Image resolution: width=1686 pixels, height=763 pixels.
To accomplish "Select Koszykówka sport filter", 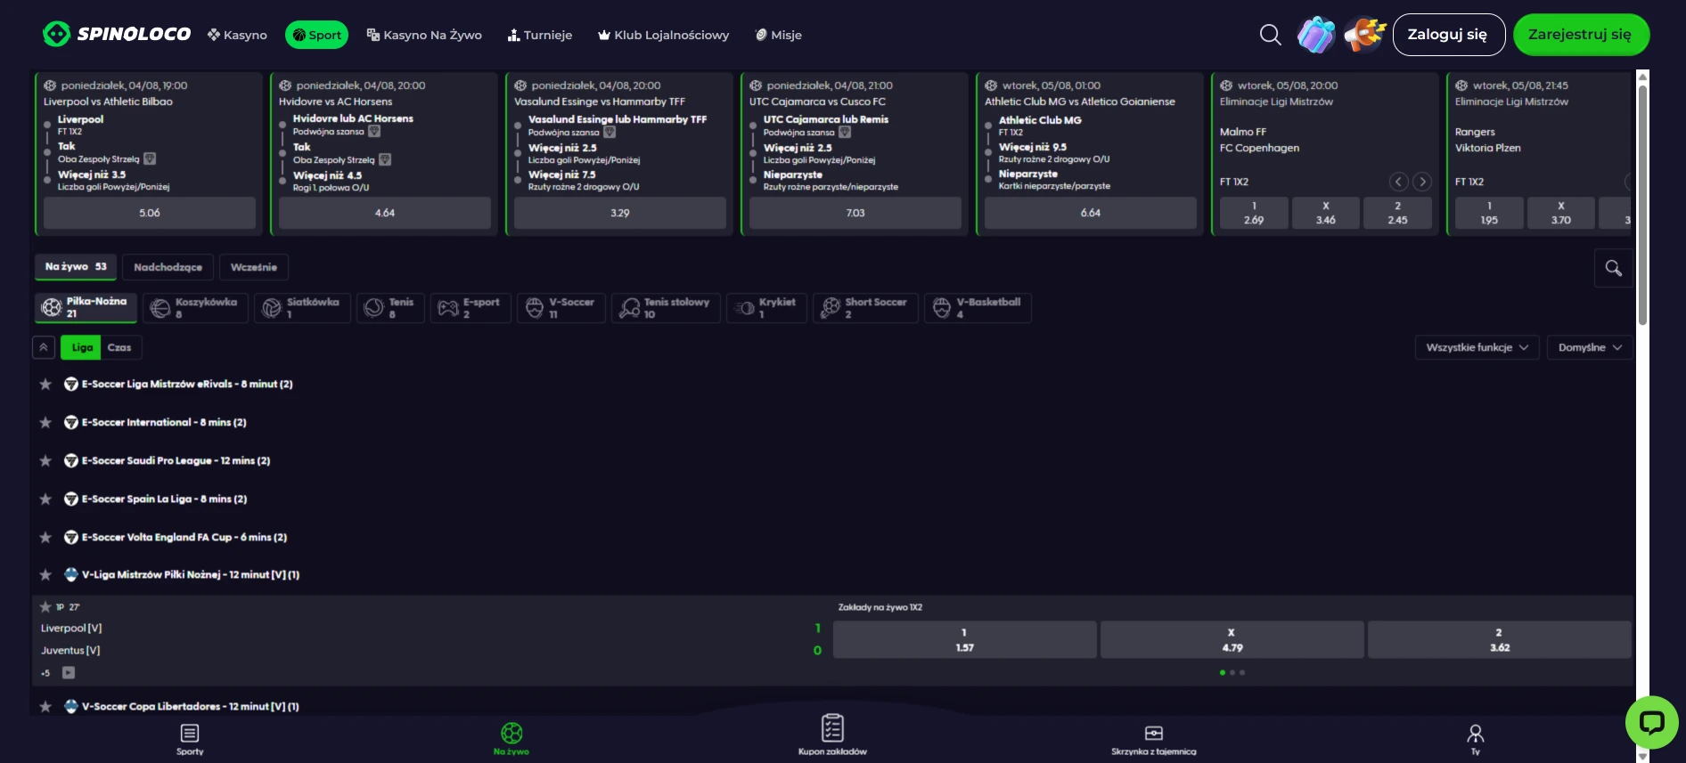I will coord(195,307).
